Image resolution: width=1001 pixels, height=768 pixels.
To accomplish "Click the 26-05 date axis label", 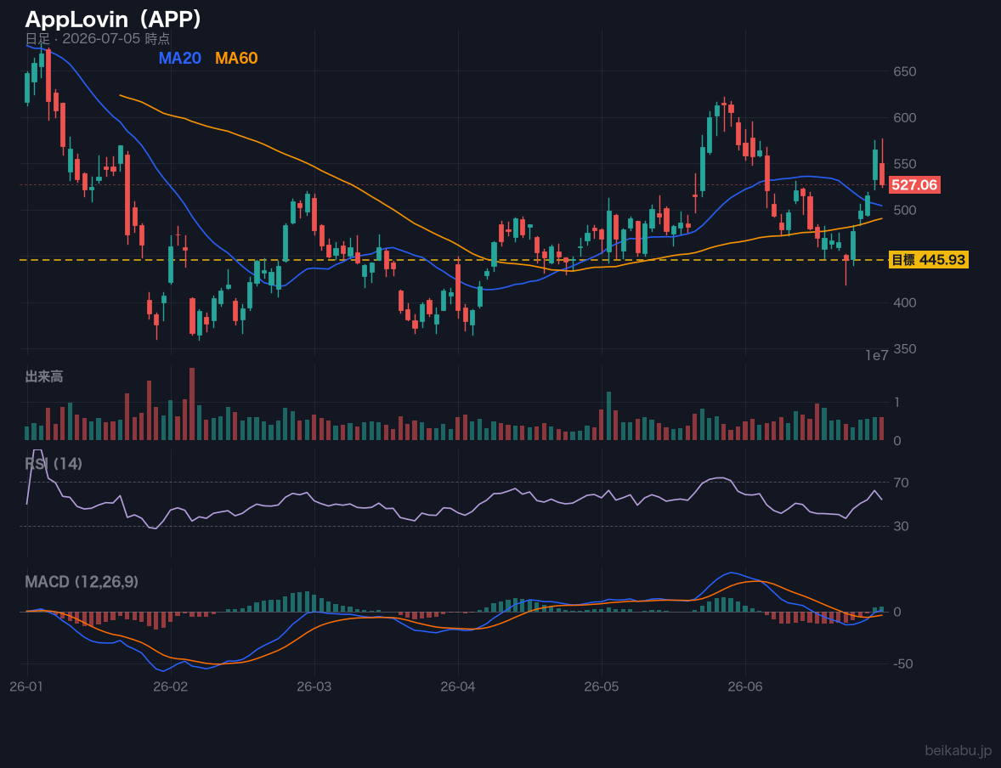I will [x=602, y=687].
